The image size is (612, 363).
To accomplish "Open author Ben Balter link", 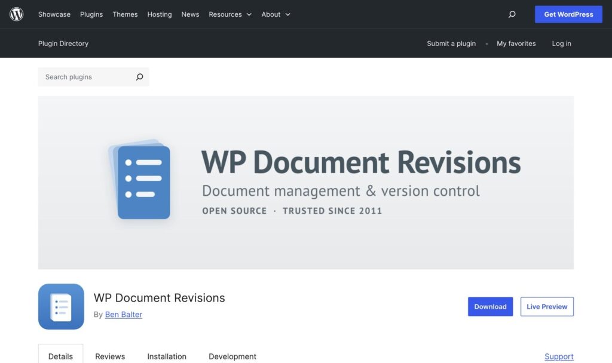I will (123, 314).
